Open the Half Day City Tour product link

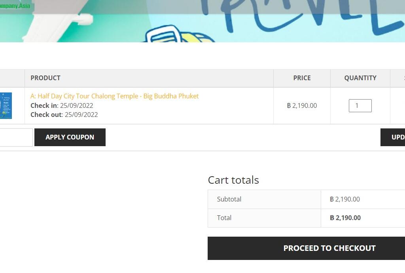114,96
